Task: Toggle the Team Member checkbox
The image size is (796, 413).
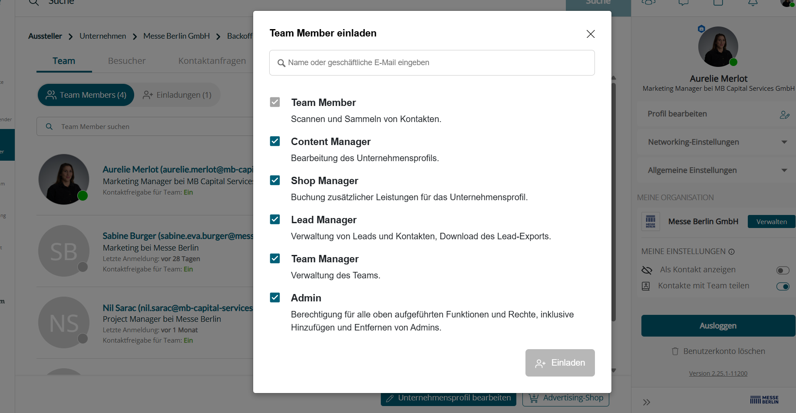Action: 275,102
